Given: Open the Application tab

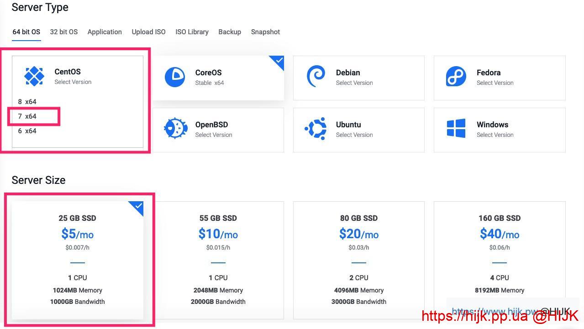Looking at the screenshot, I should (x=105, y=32).
